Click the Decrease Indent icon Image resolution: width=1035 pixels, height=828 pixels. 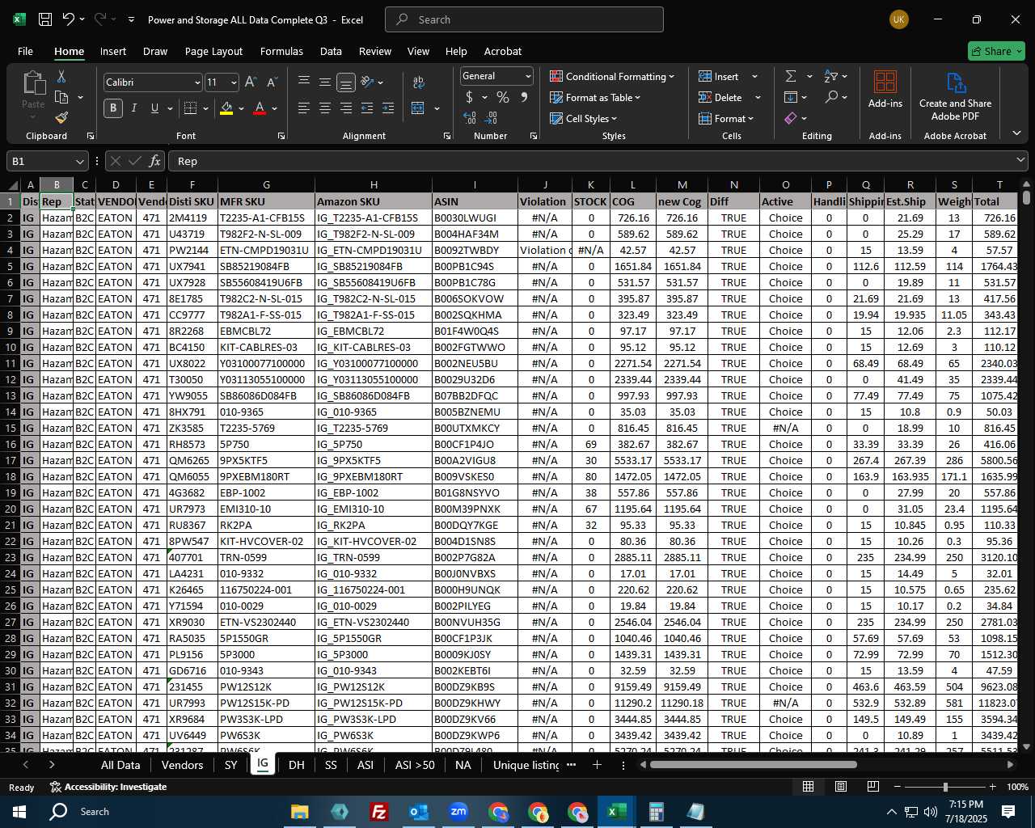tap(367, 108)
